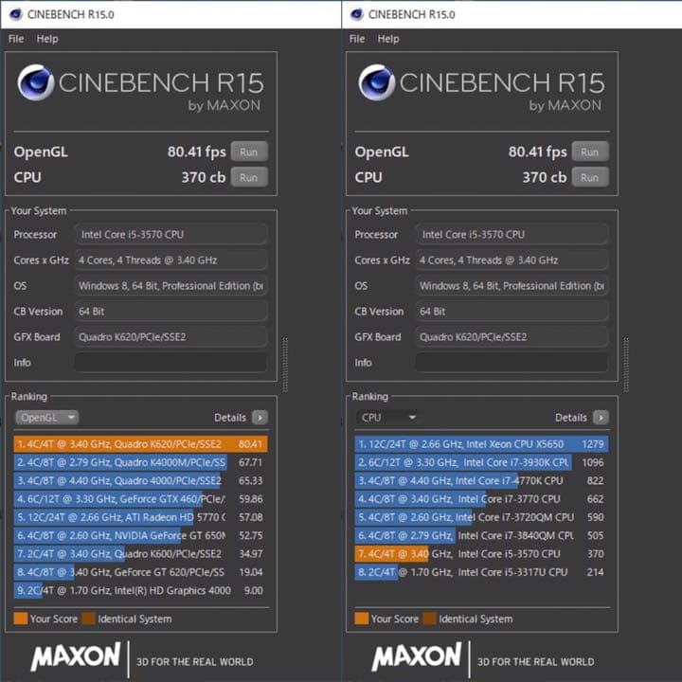Screen dimensions: 682x682
Task: Run the CPU test in right window
Action: click(x=590, y=177)
